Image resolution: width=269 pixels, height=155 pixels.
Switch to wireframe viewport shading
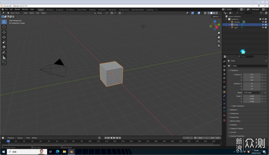[208, 13]
